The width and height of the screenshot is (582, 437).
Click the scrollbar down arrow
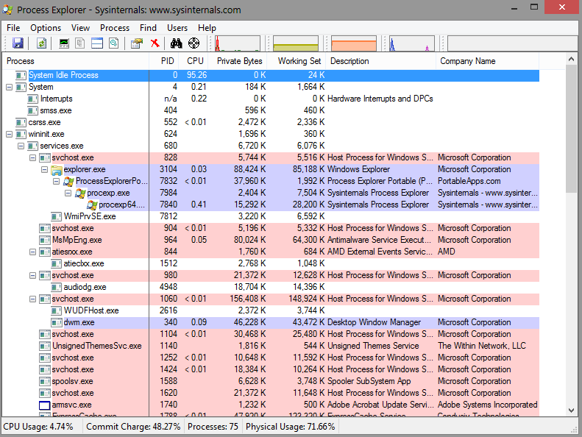pos(571,411)
